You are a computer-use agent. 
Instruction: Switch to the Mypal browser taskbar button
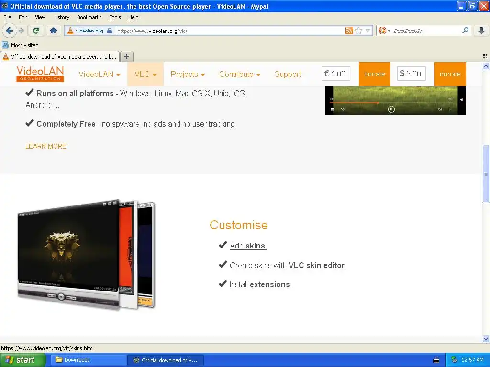tap(166, 360)
